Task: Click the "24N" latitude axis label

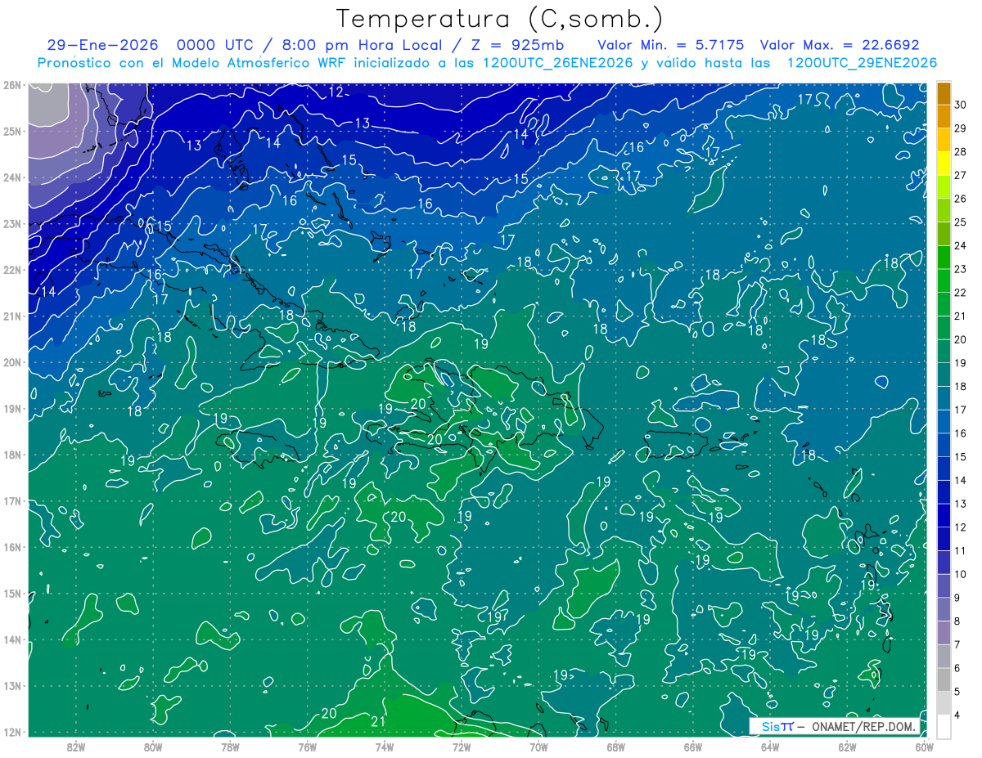Action: click(11, 177)
